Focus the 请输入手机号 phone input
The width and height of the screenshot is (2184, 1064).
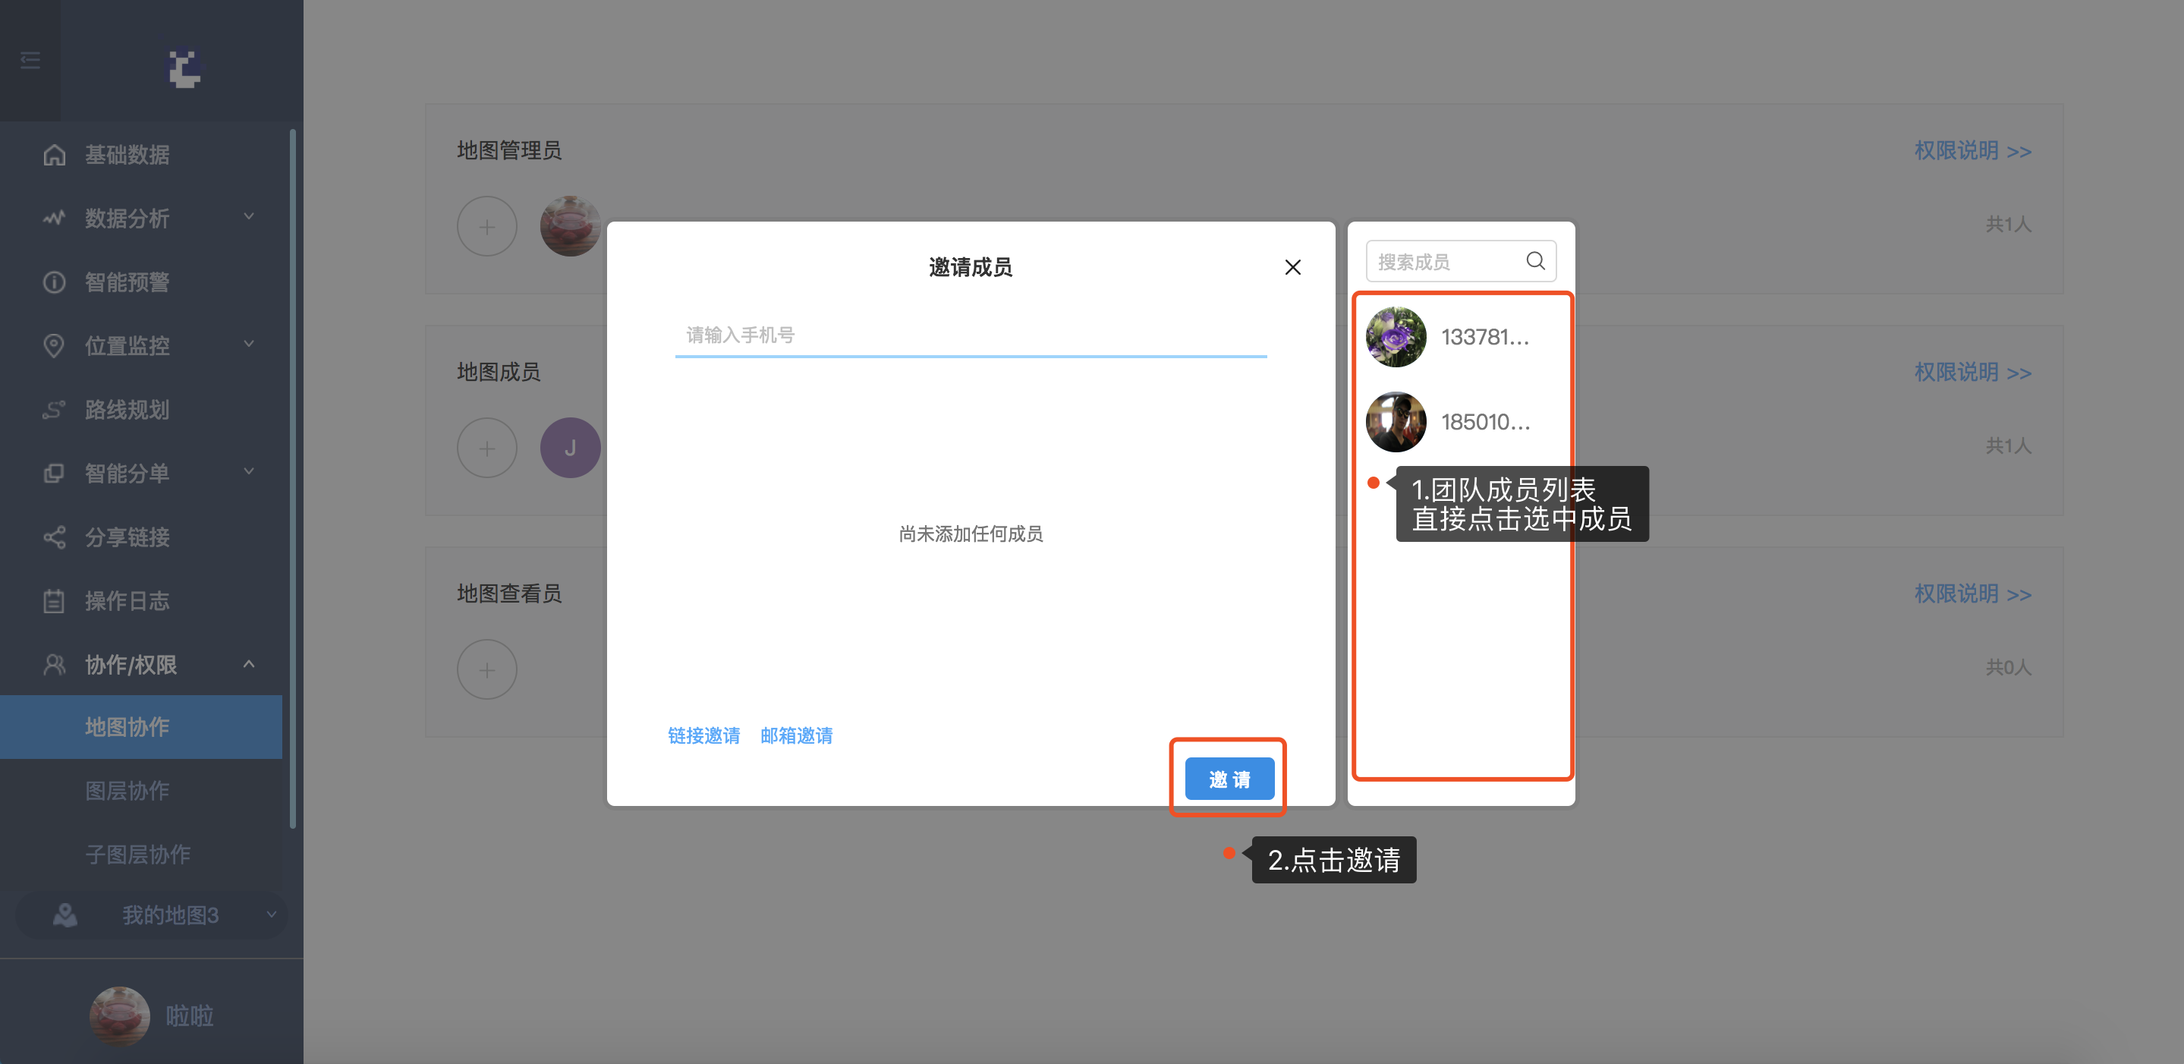[x=971, y=335]
